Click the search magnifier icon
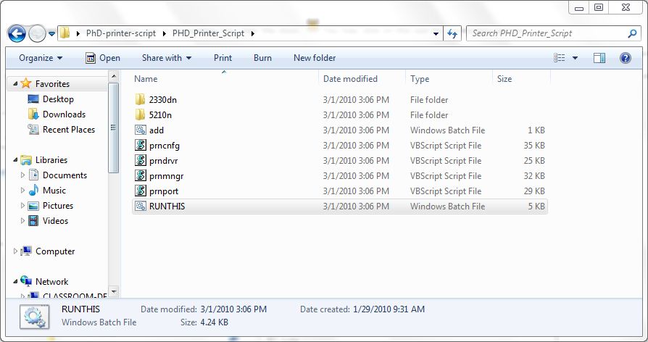The height and width of the screenshot is (342, 648). tap(632, 33)
